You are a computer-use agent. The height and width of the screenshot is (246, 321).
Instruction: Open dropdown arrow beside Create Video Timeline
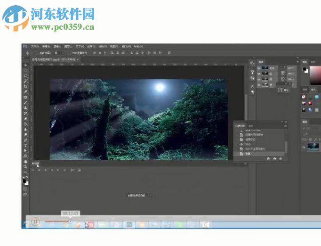click(x=151, y=196)
